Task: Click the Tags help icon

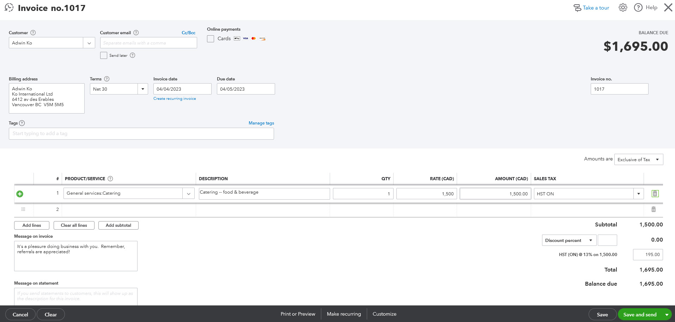Action: click(22, 123)
